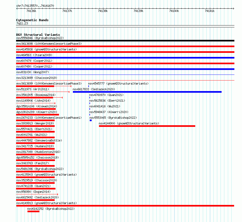Image resolution: width=242 pixels, height=222 pixels.
Task: Open nsv3939913 (Wenger2019) label
Action: click(35, 123)
